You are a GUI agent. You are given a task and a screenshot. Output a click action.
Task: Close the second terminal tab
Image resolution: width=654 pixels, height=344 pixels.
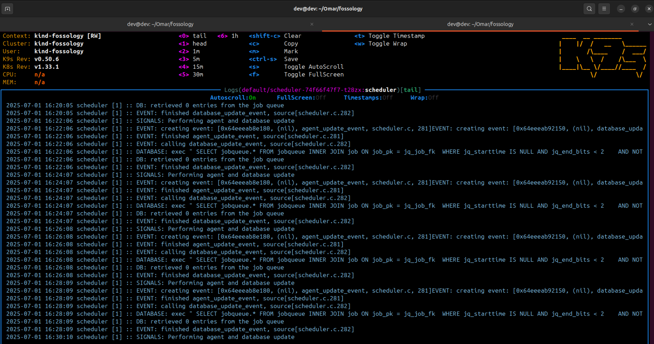pyautogui.click(x=632, y=24)
